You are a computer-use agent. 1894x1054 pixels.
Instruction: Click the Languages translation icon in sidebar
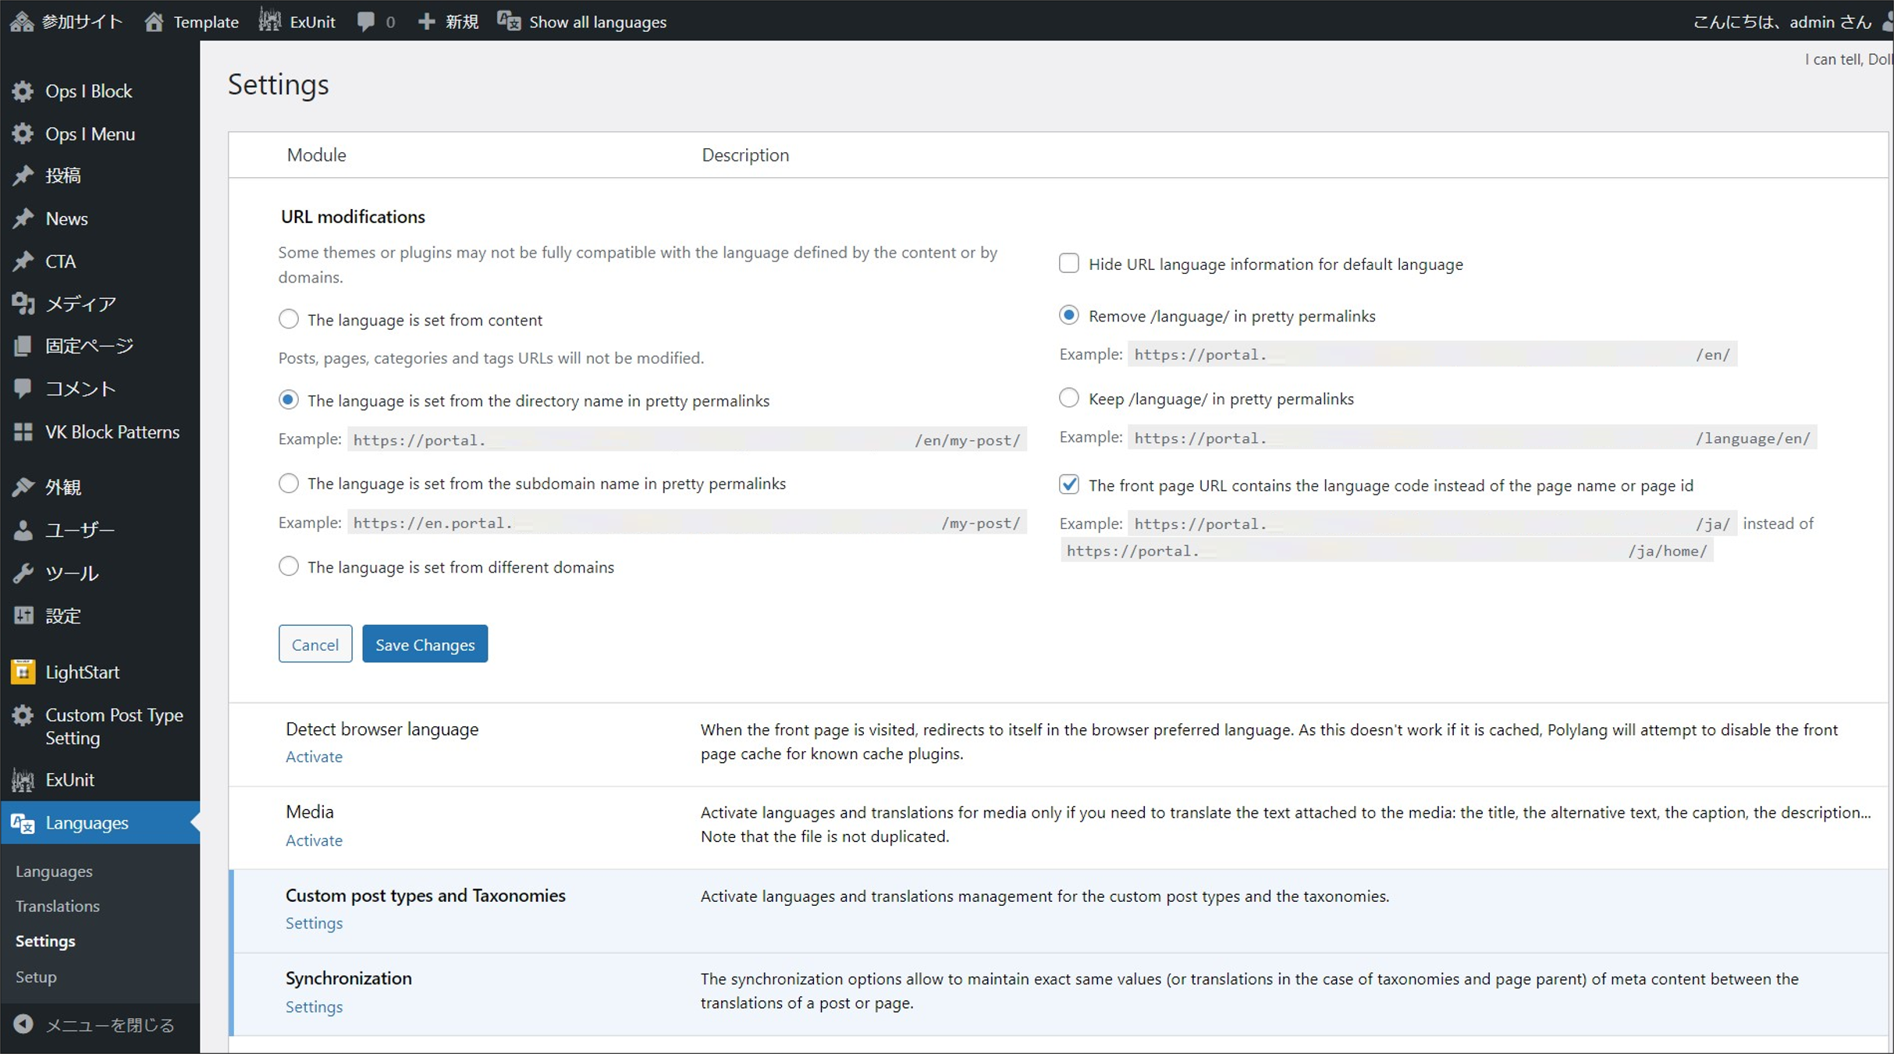(x=23, y=823)
